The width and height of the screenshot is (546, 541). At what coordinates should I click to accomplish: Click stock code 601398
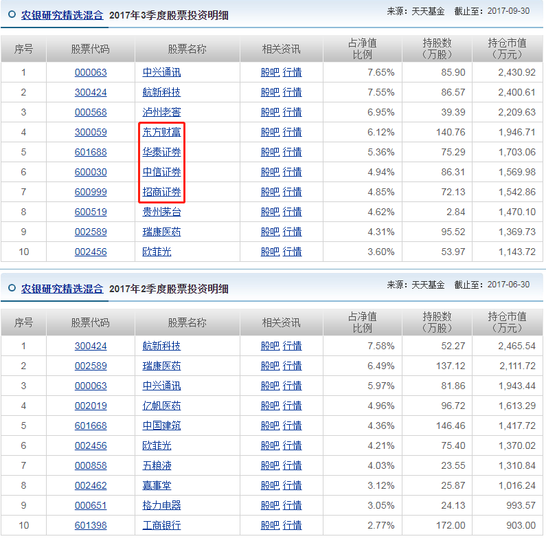[x=91, y=525]
